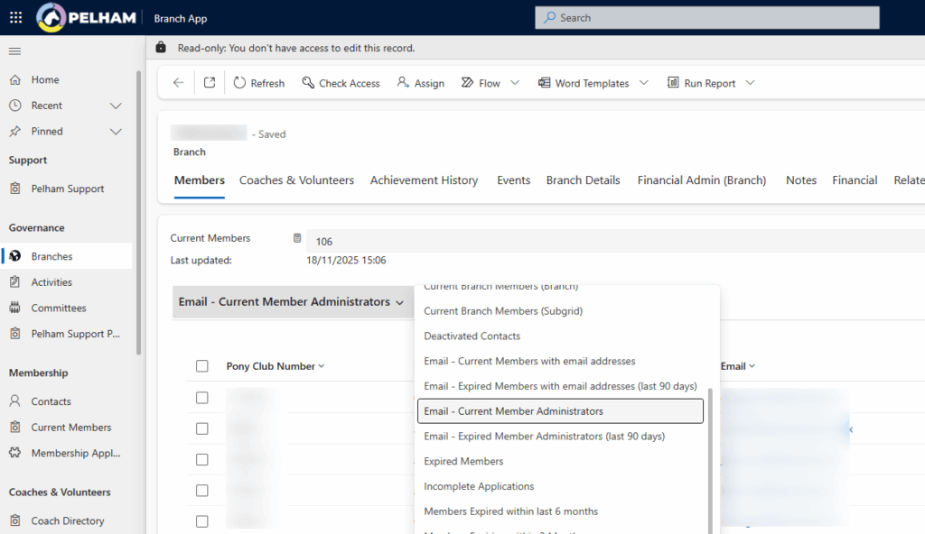The height and width of the screenshot is (534, 925).
Task: Check the first member row checkbox
Action: point(202,398)
